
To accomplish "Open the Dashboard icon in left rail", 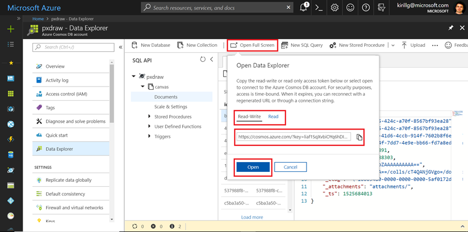I will click(10, 78).
